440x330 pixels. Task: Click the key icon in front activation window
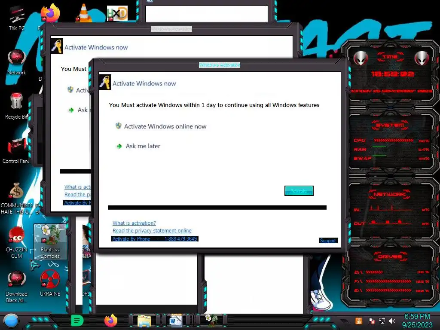point(105,82)
